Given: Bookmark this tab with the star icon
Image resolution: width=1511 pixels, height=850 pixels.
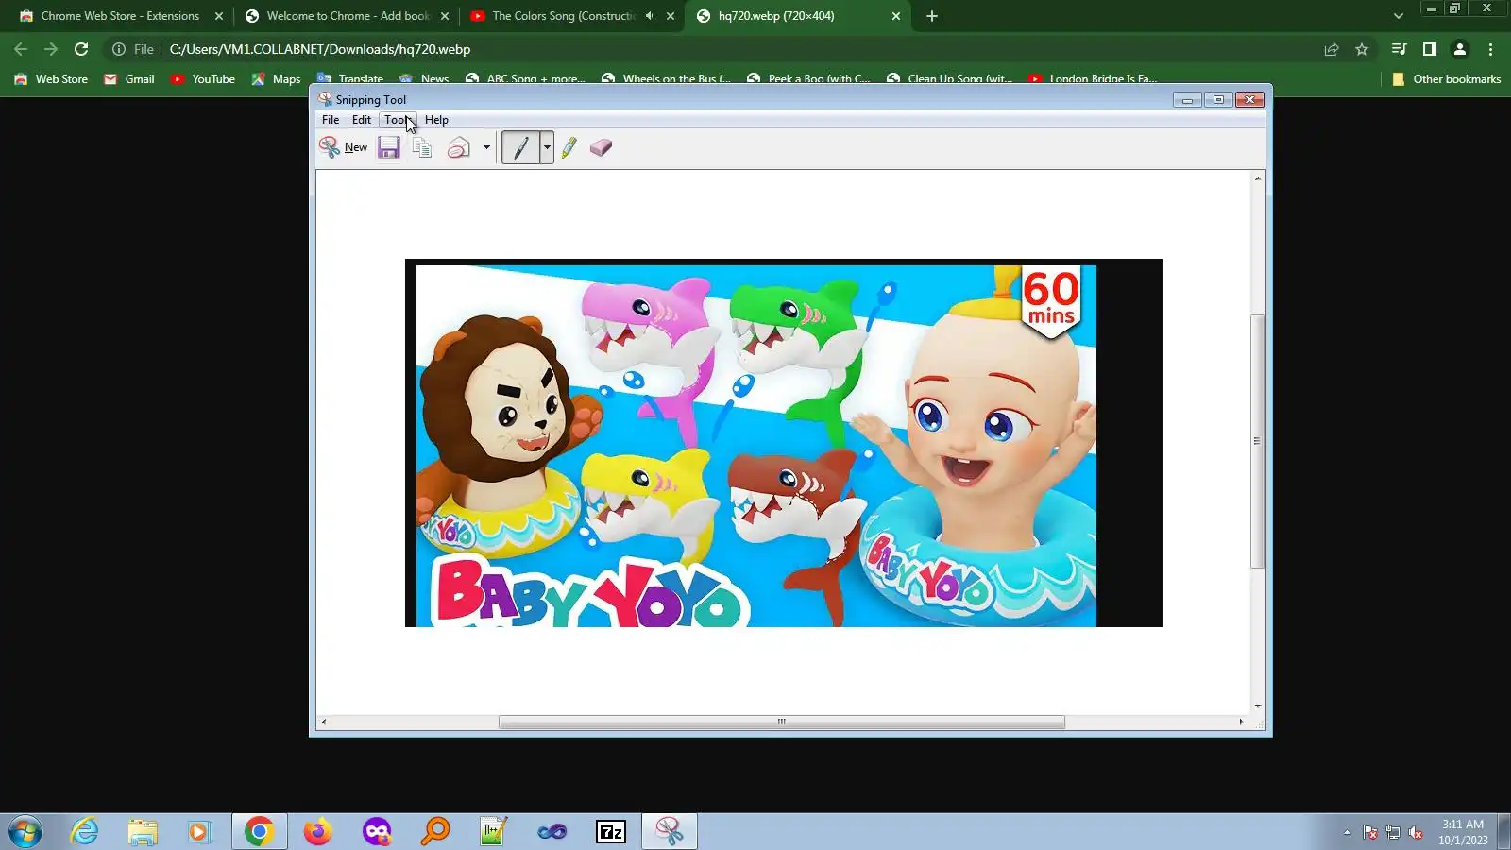Looking at the screenshot, I should (1362, 49).
